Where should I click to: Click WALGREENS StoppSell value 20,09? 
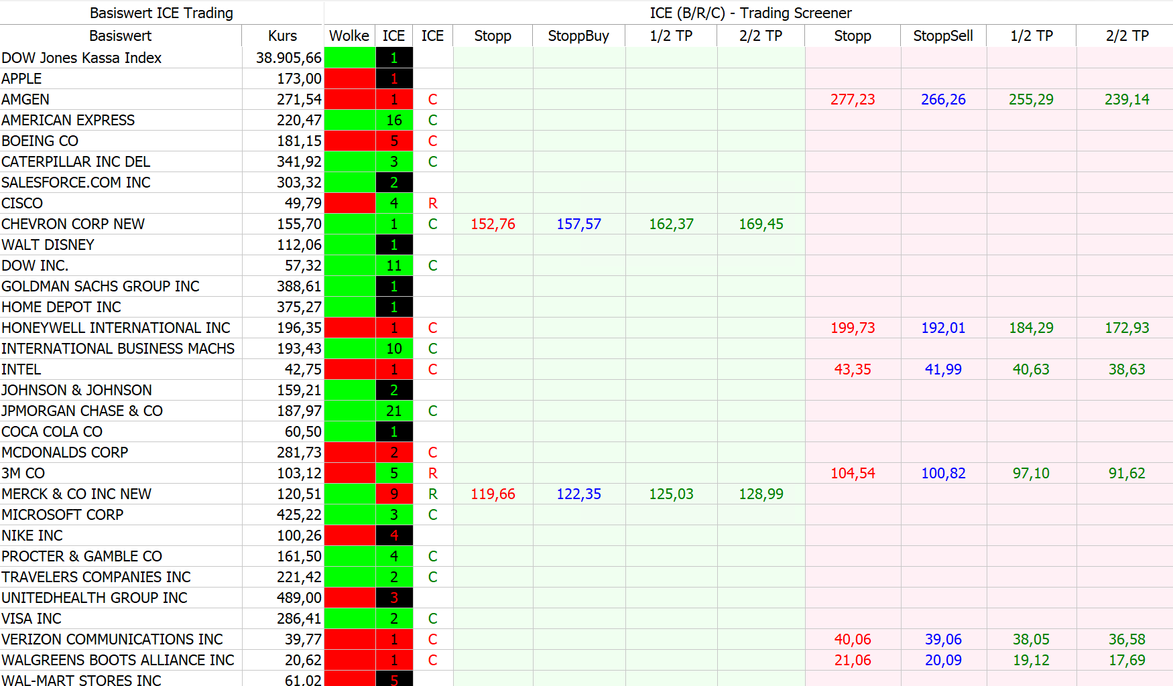[943, 660]
